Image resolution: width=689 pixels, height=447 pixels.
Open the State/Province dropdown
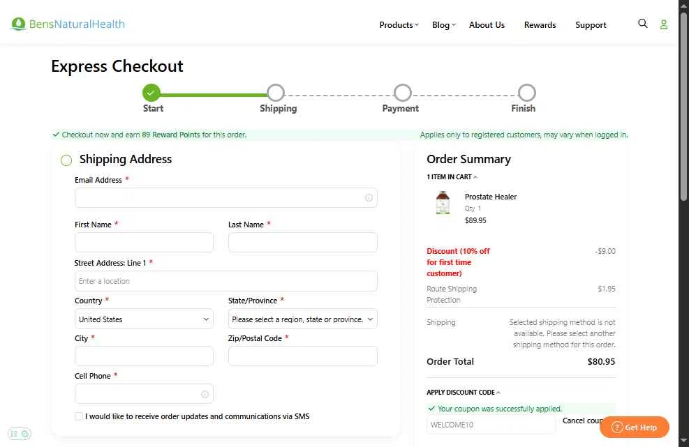tap(302, 319)
